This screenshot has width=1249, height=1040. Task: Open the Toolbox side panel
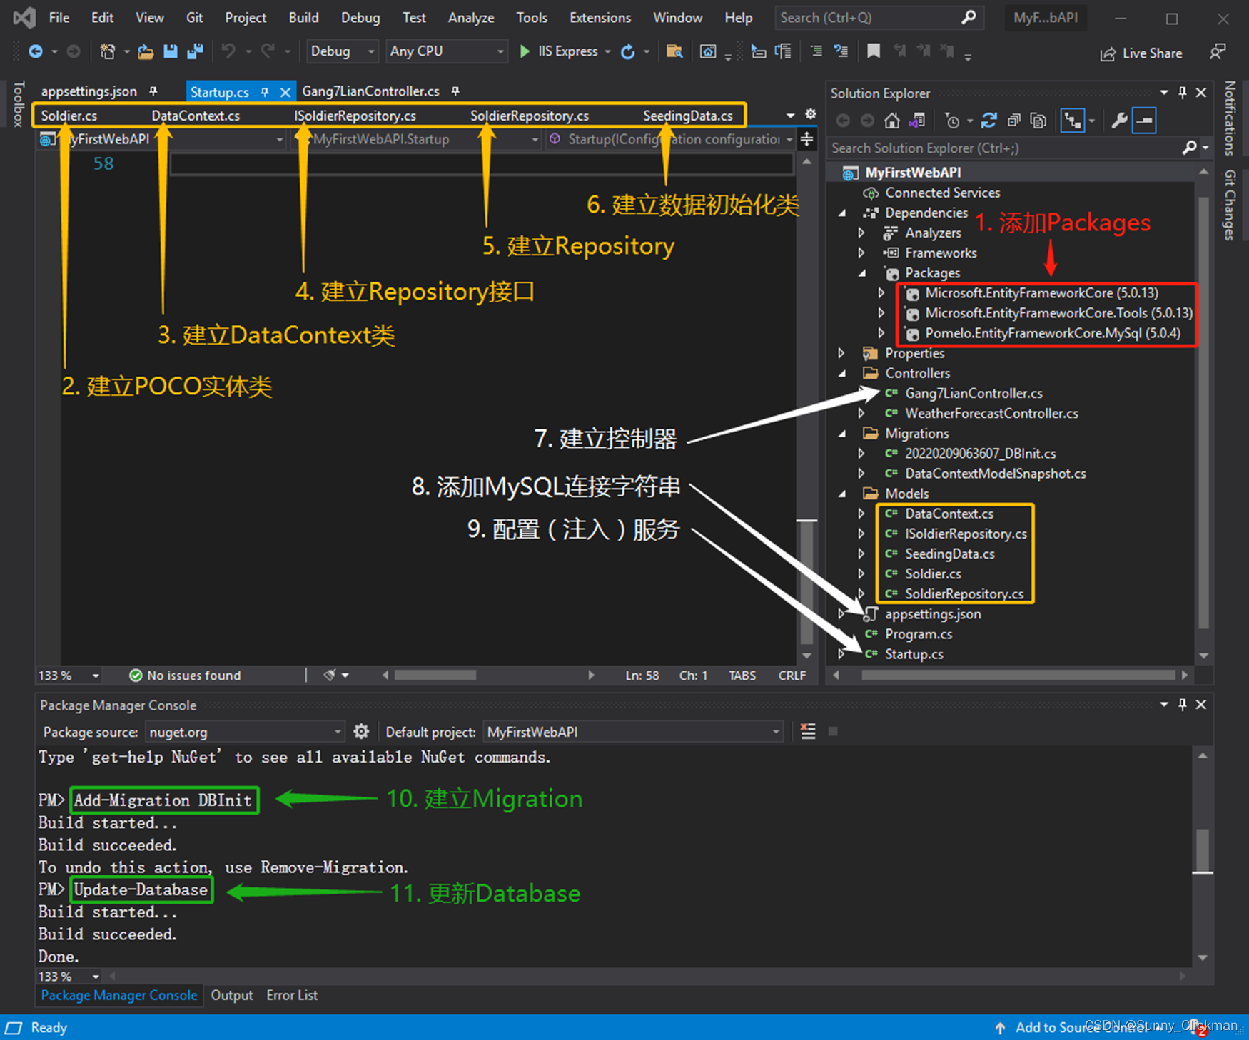pos(19,104)
